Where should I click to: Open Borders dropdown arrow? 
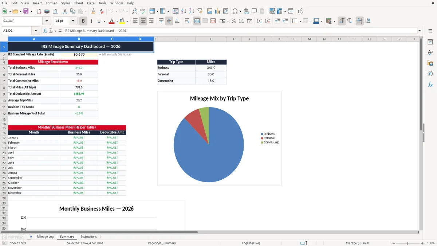(x=300, y=21)
